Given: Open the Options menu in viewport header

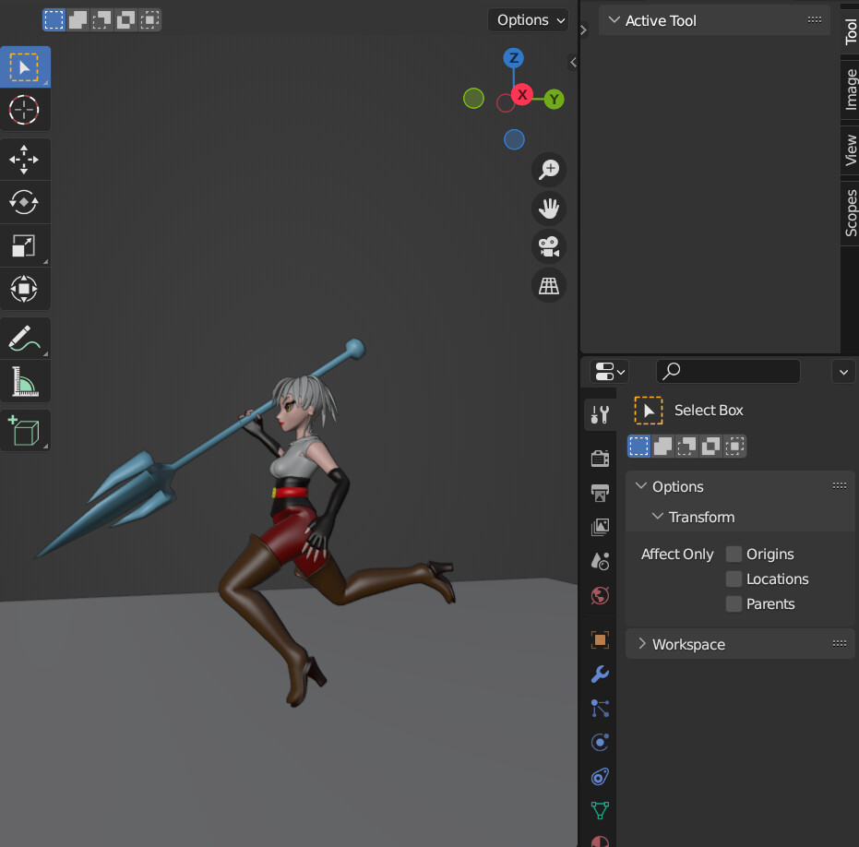Looking at the screenshot, I should [527, 19].
